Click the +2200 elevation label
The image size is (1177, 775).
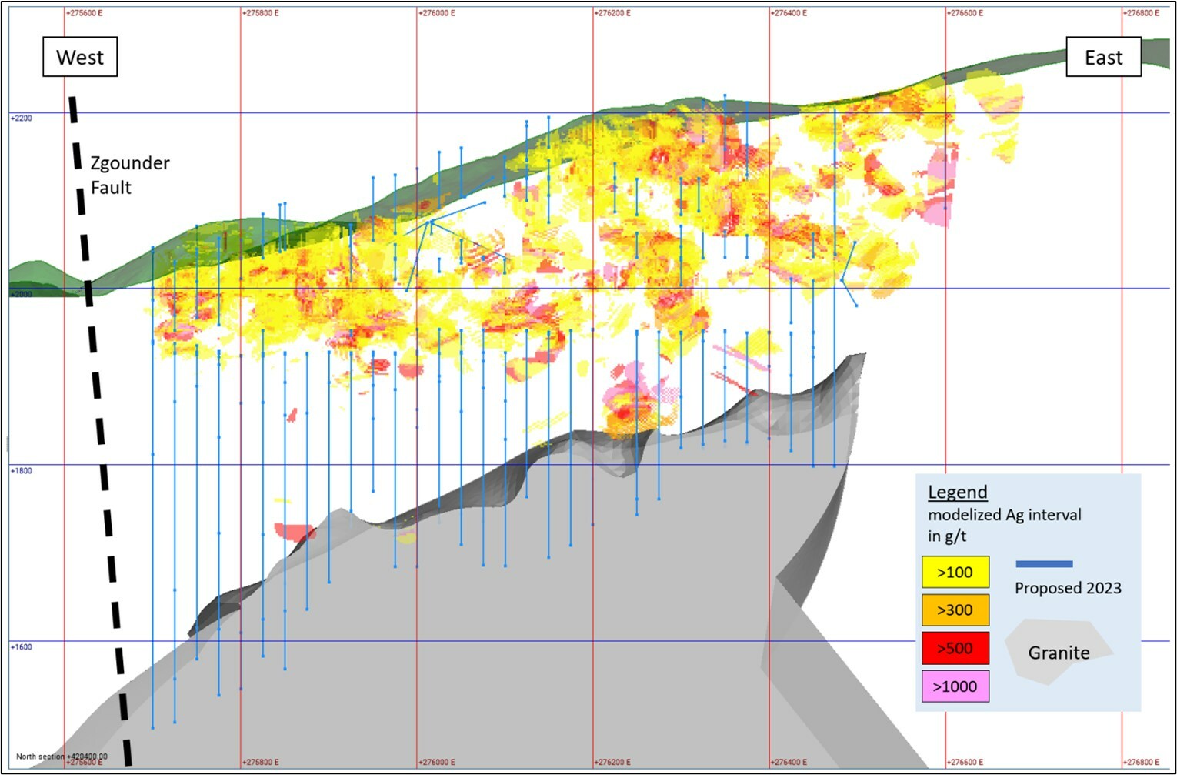coord(22,119)
